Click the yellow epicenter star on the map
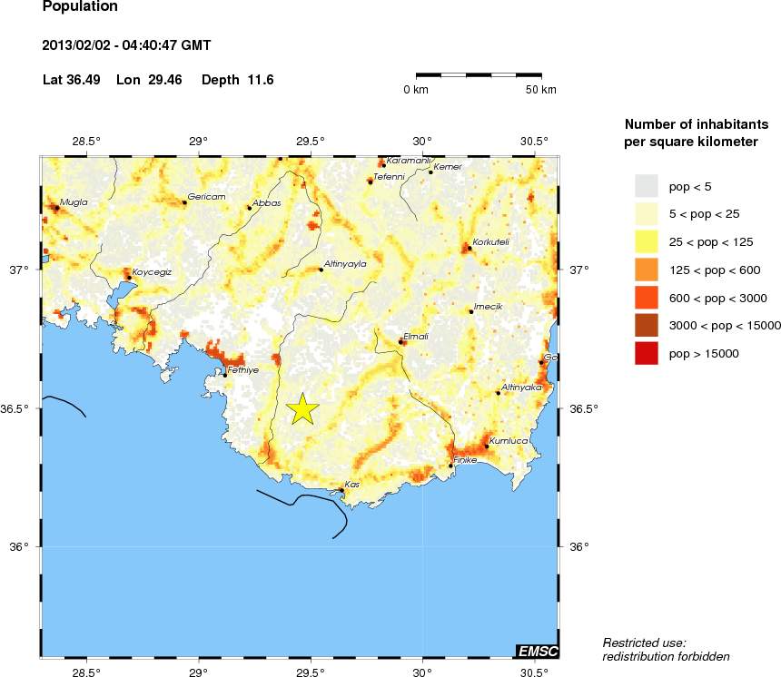 pyautogui.click(x=302, y=409)
